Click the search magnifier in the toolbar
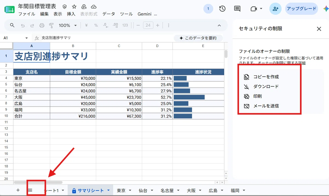The height and width of the screenshot is (196, 329). tap(12, 25)
